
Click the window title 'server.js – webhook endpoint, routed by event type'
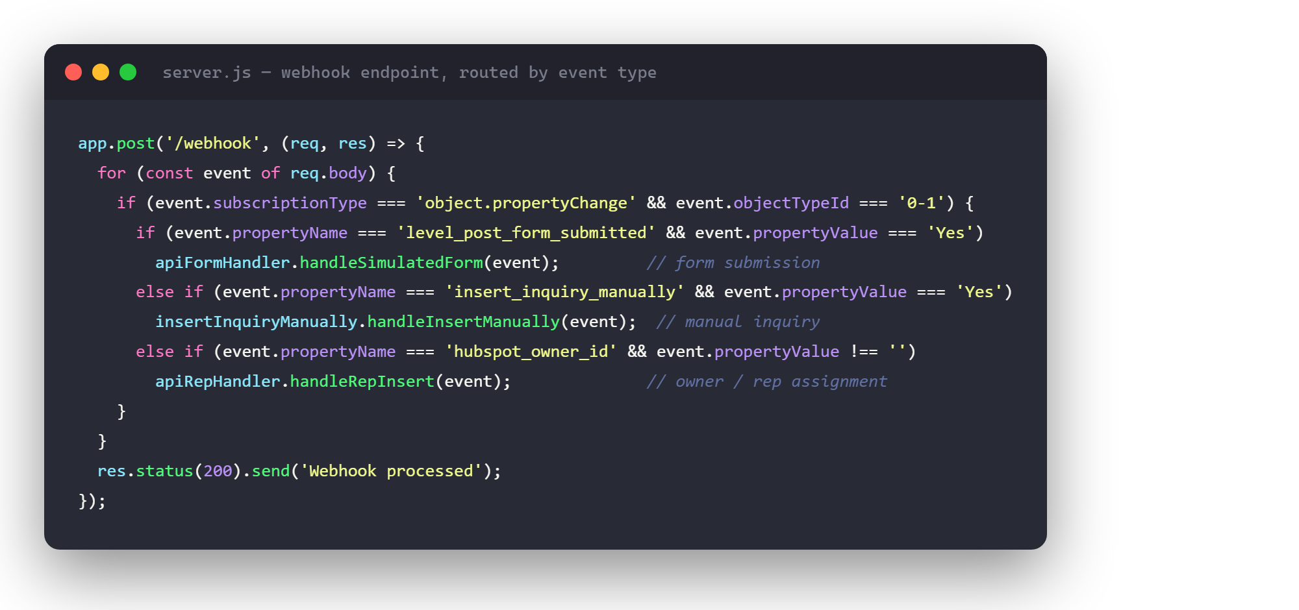pos(409,73)
